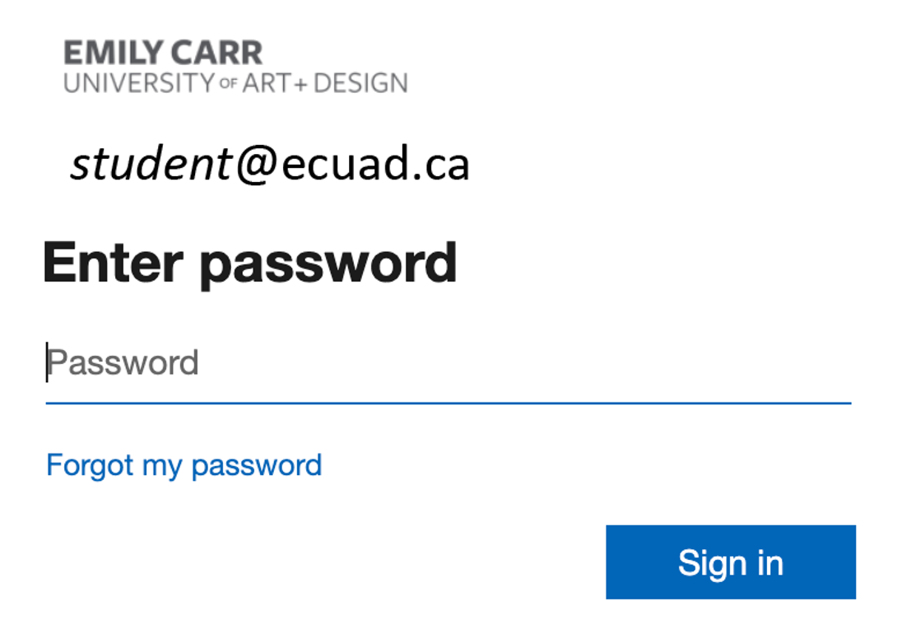Viewport: 897px width, 634px height.
Task: Place cursor at right end of Password field
Action: (x=841, y=363)
